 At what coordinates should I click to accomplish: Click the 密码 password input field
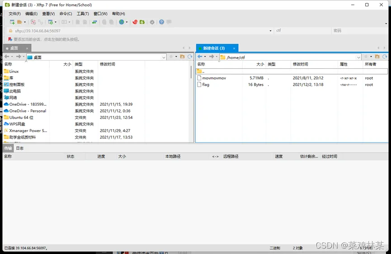(x=357, y=31)
